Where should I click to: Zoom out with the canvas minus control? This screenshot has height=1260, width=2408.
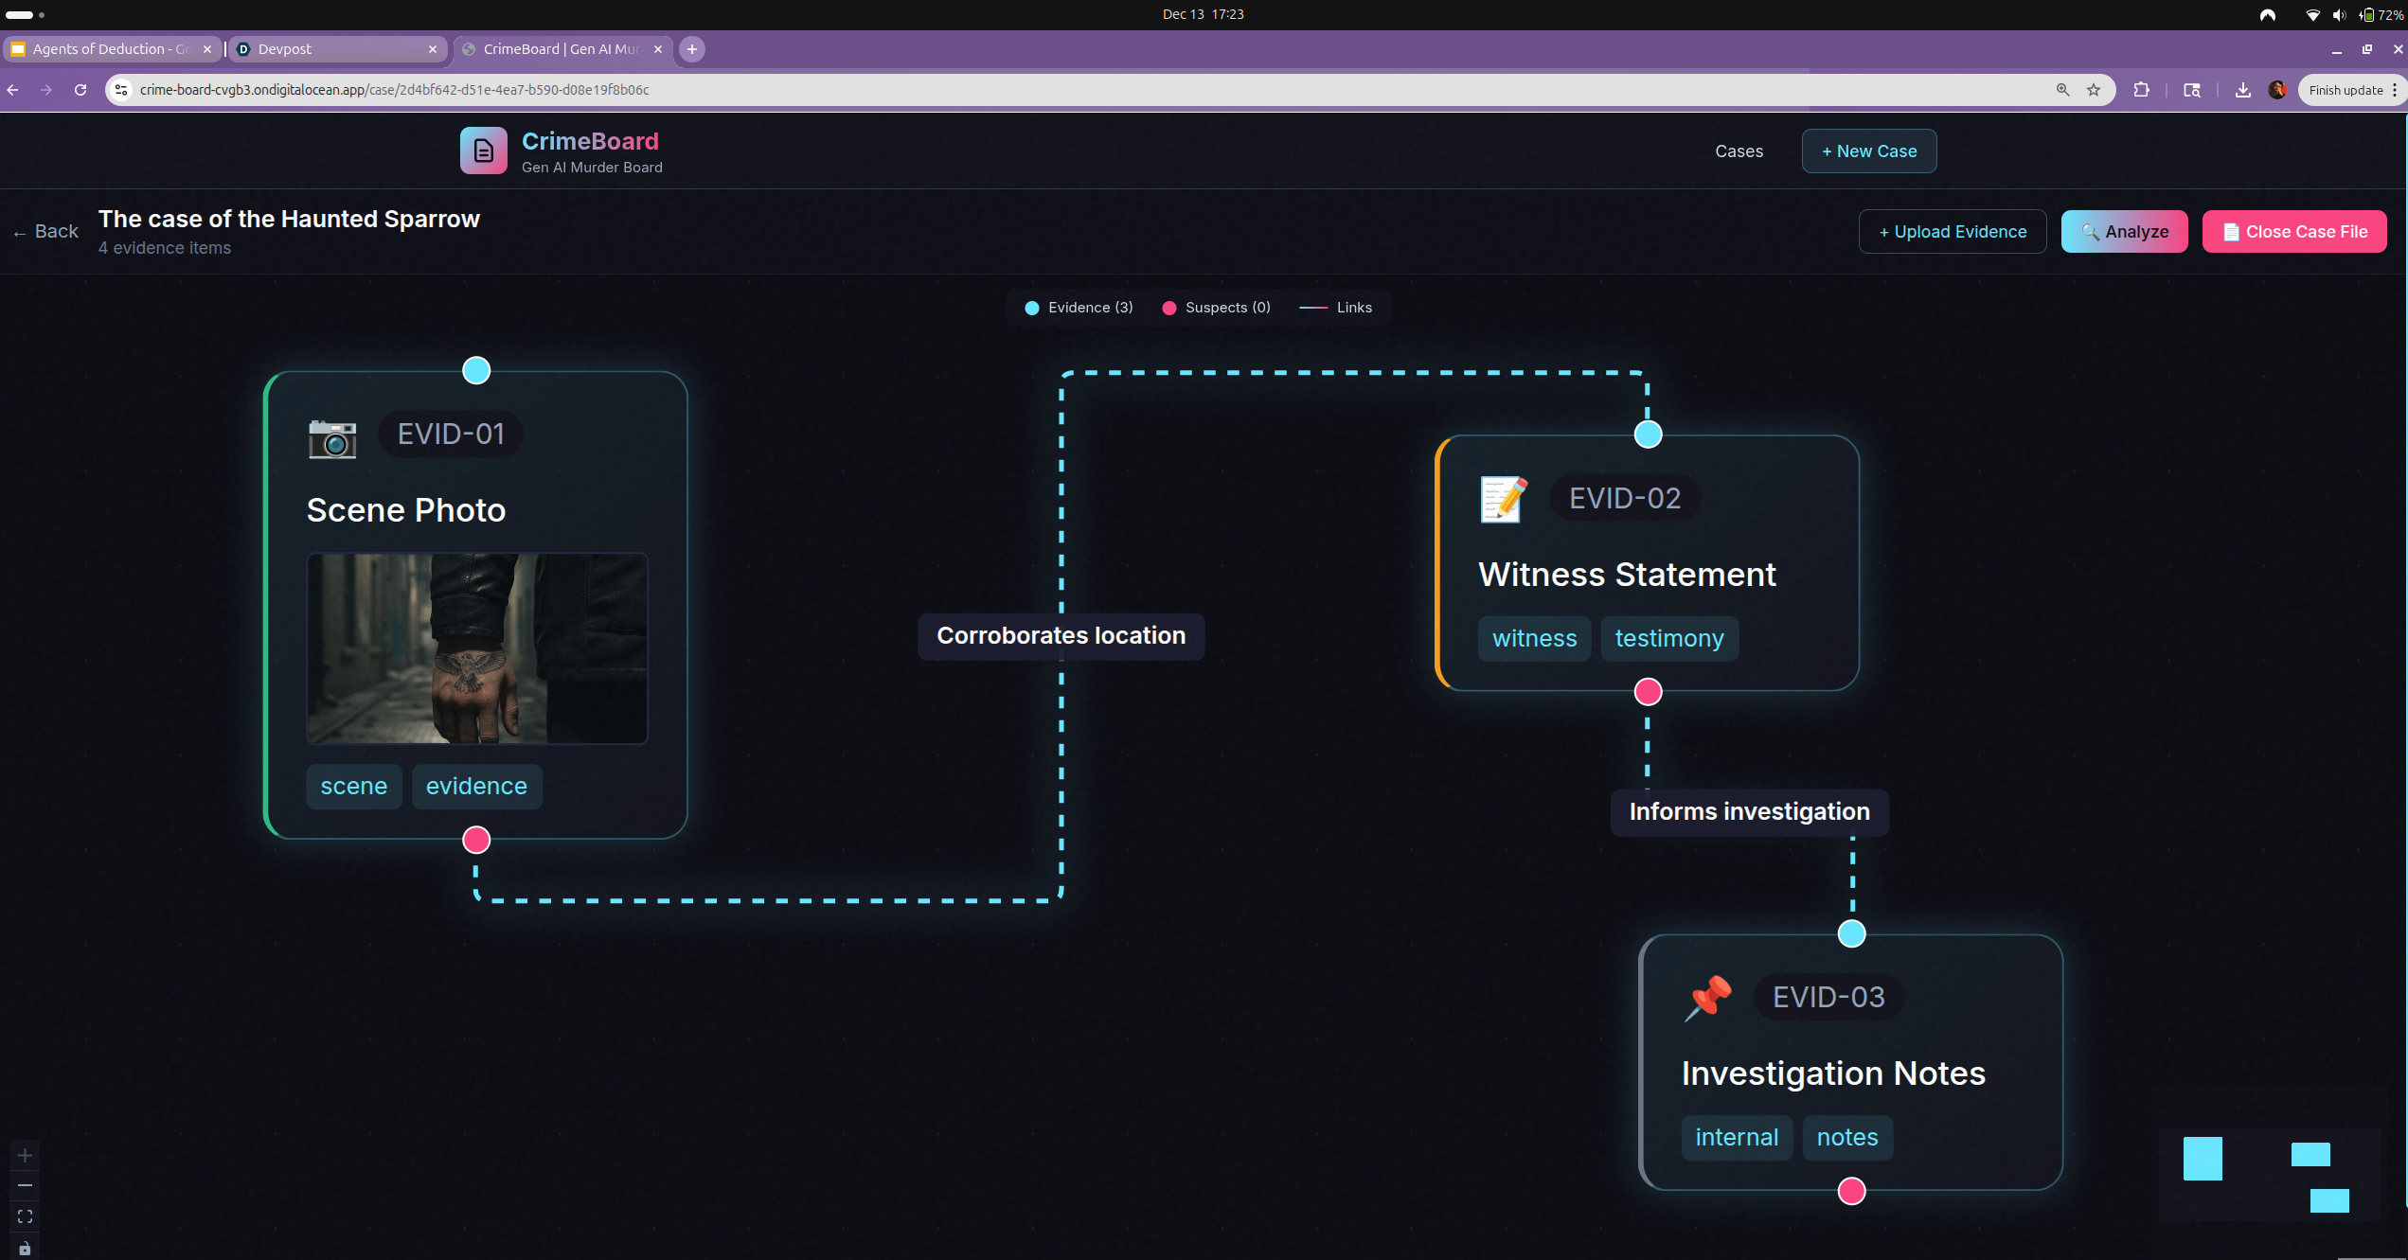point(26,1185)
